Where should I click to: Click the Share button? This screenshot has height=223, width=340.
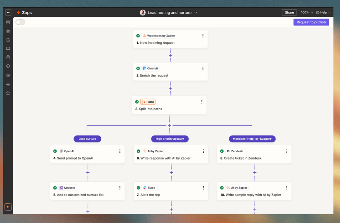(x=289, y=12)
